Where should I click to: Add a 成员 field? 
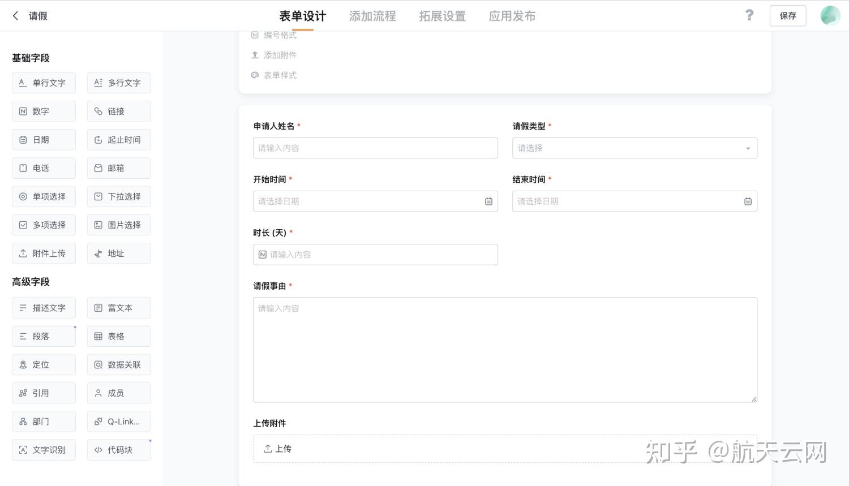pos(119,393)
